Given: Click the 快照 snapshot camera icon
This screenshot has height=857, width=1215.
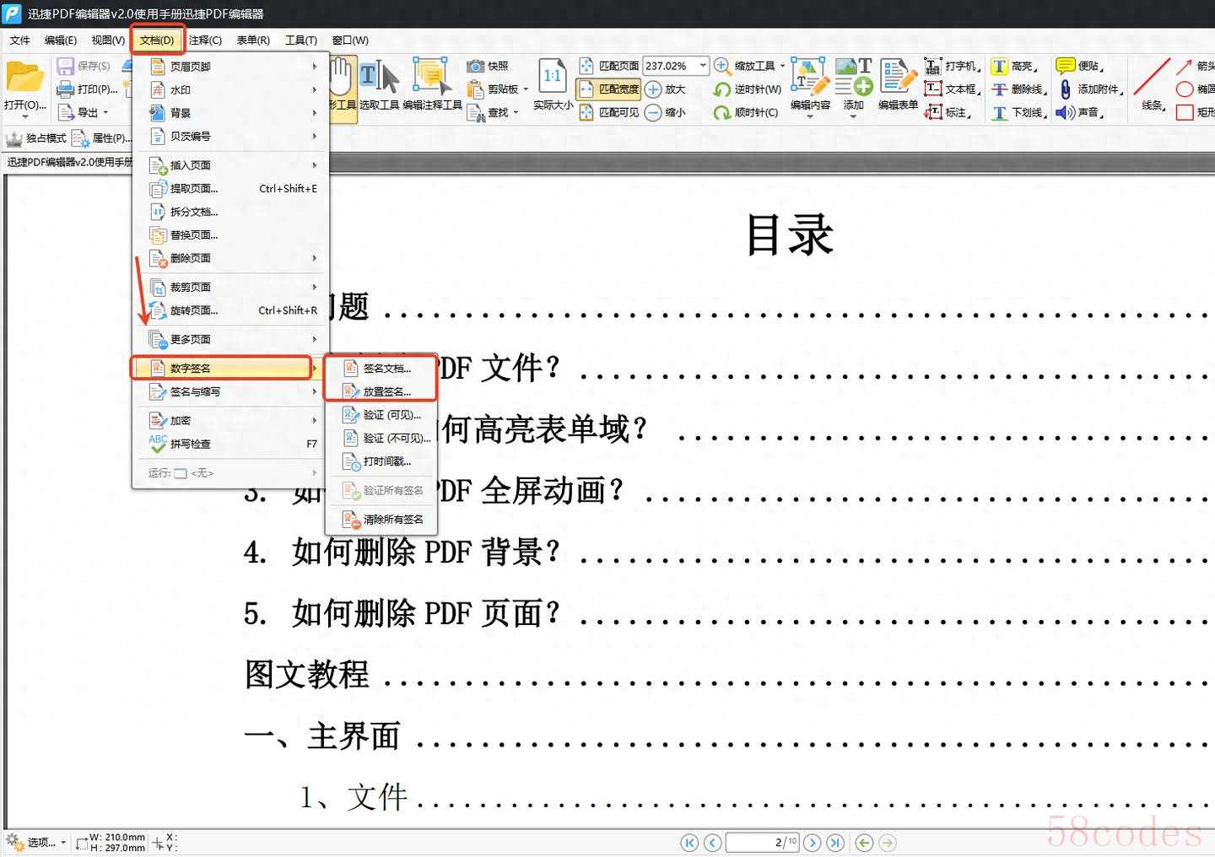Looking at the screenshot, I should coord(476,66).
